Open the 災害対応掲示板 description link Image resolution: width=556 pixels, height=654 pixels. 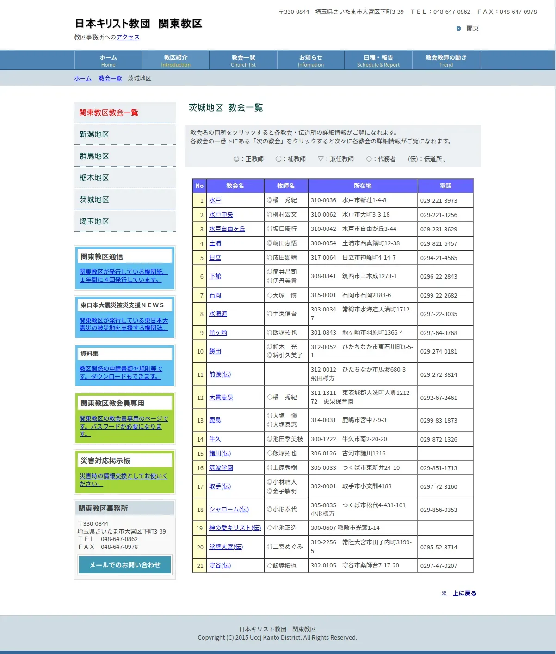click(x=124, y=480)
